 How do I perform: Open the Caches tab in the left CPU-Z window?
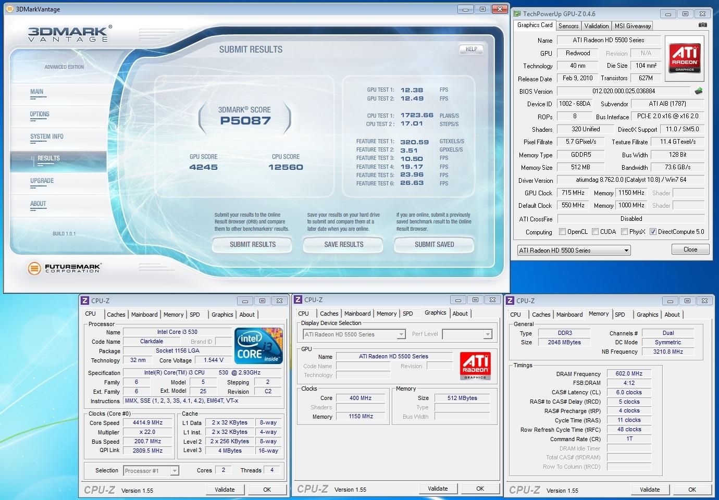[116, 315]
